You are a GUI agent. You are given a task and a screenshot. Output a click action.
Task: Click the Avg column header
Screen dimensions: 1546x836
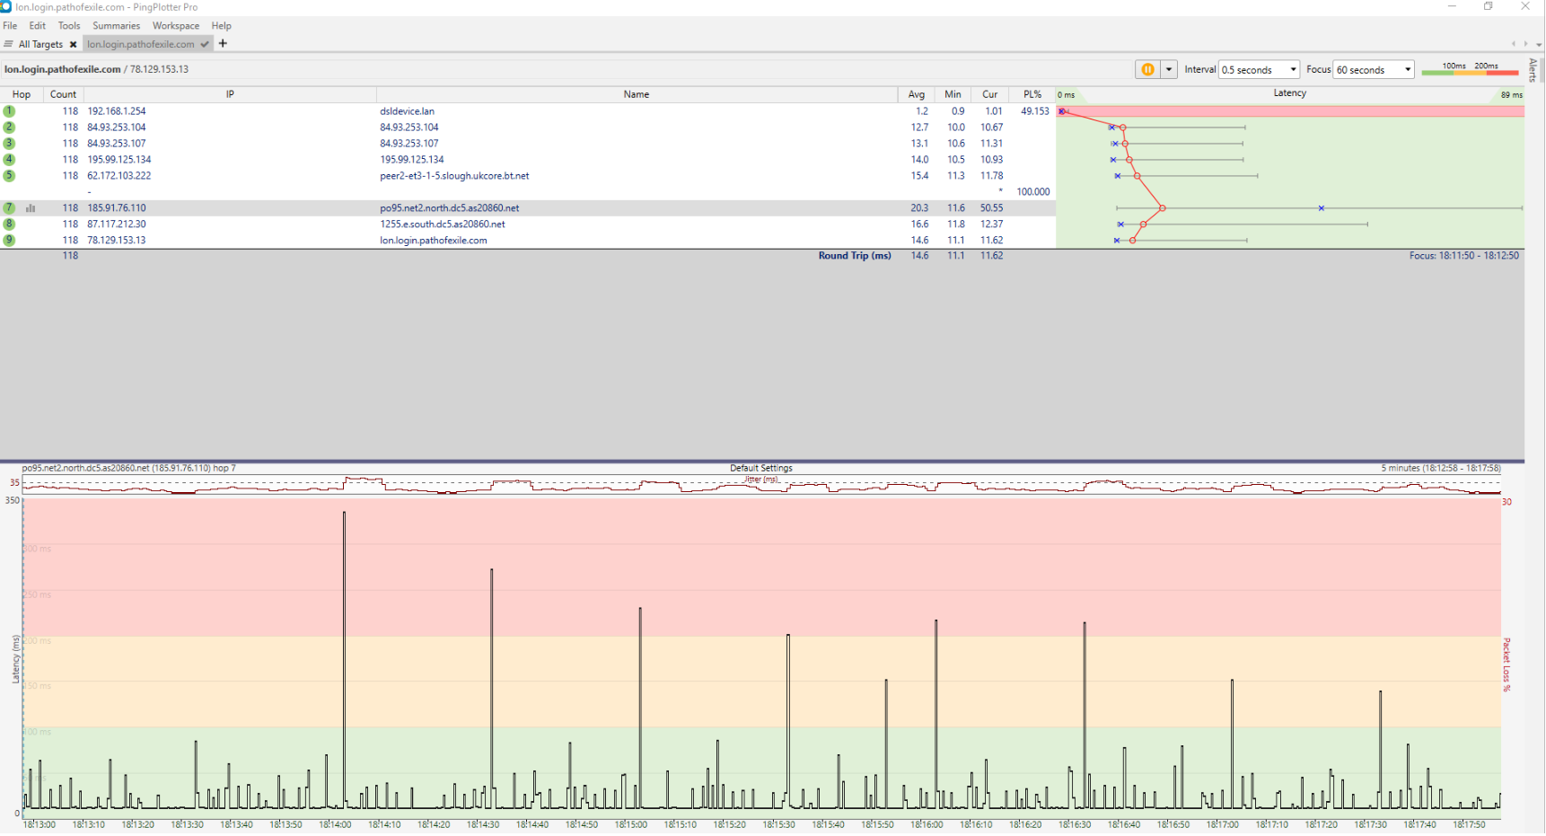click(x=916, y=94)
